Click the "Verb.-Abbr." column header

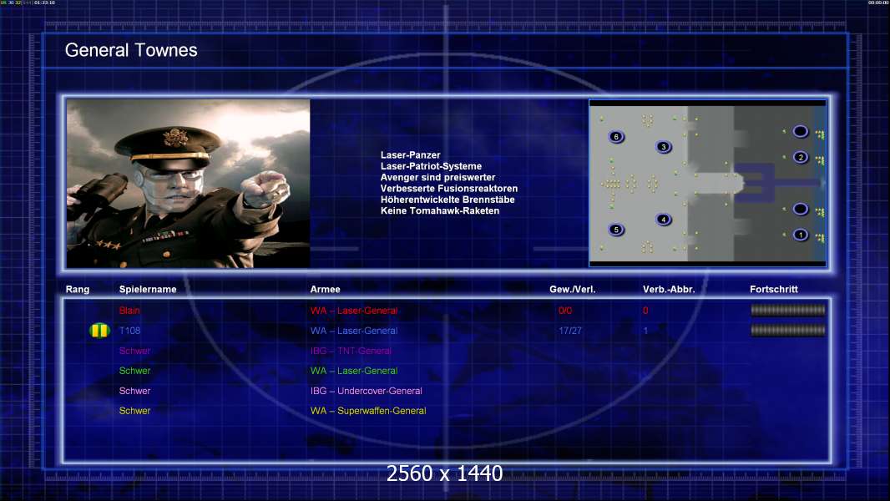click(669, 290)
